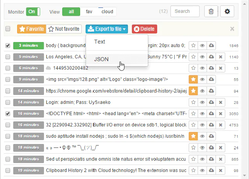Image resolution: width=249 pixels, height=179 pixels.
Task: Uncheck the '<!DOCTYPE html>' entry checkbox
Action: (8, 114)
